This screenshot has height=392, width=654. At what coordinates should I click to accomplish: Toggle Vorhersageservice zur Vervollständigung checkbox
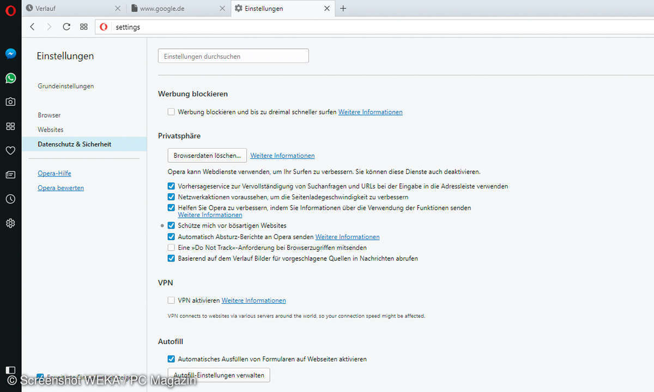(x=171, y=186)
